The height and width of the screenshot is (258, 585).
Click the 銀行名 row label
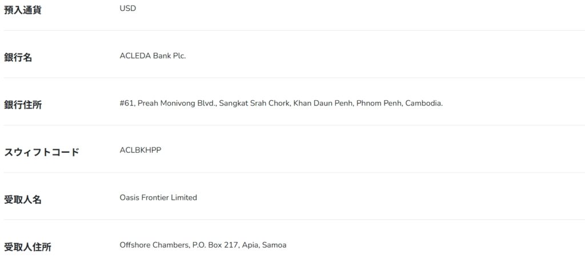click(x=18, y=58)
